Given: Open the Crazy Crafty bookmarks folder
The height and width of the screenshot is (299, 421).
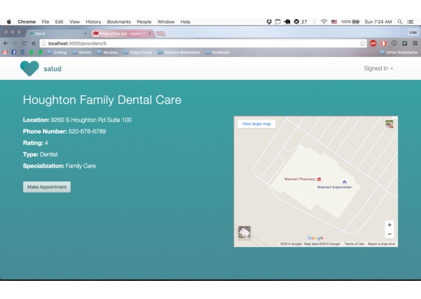Looking at the screenshot, I should (138, 52).
